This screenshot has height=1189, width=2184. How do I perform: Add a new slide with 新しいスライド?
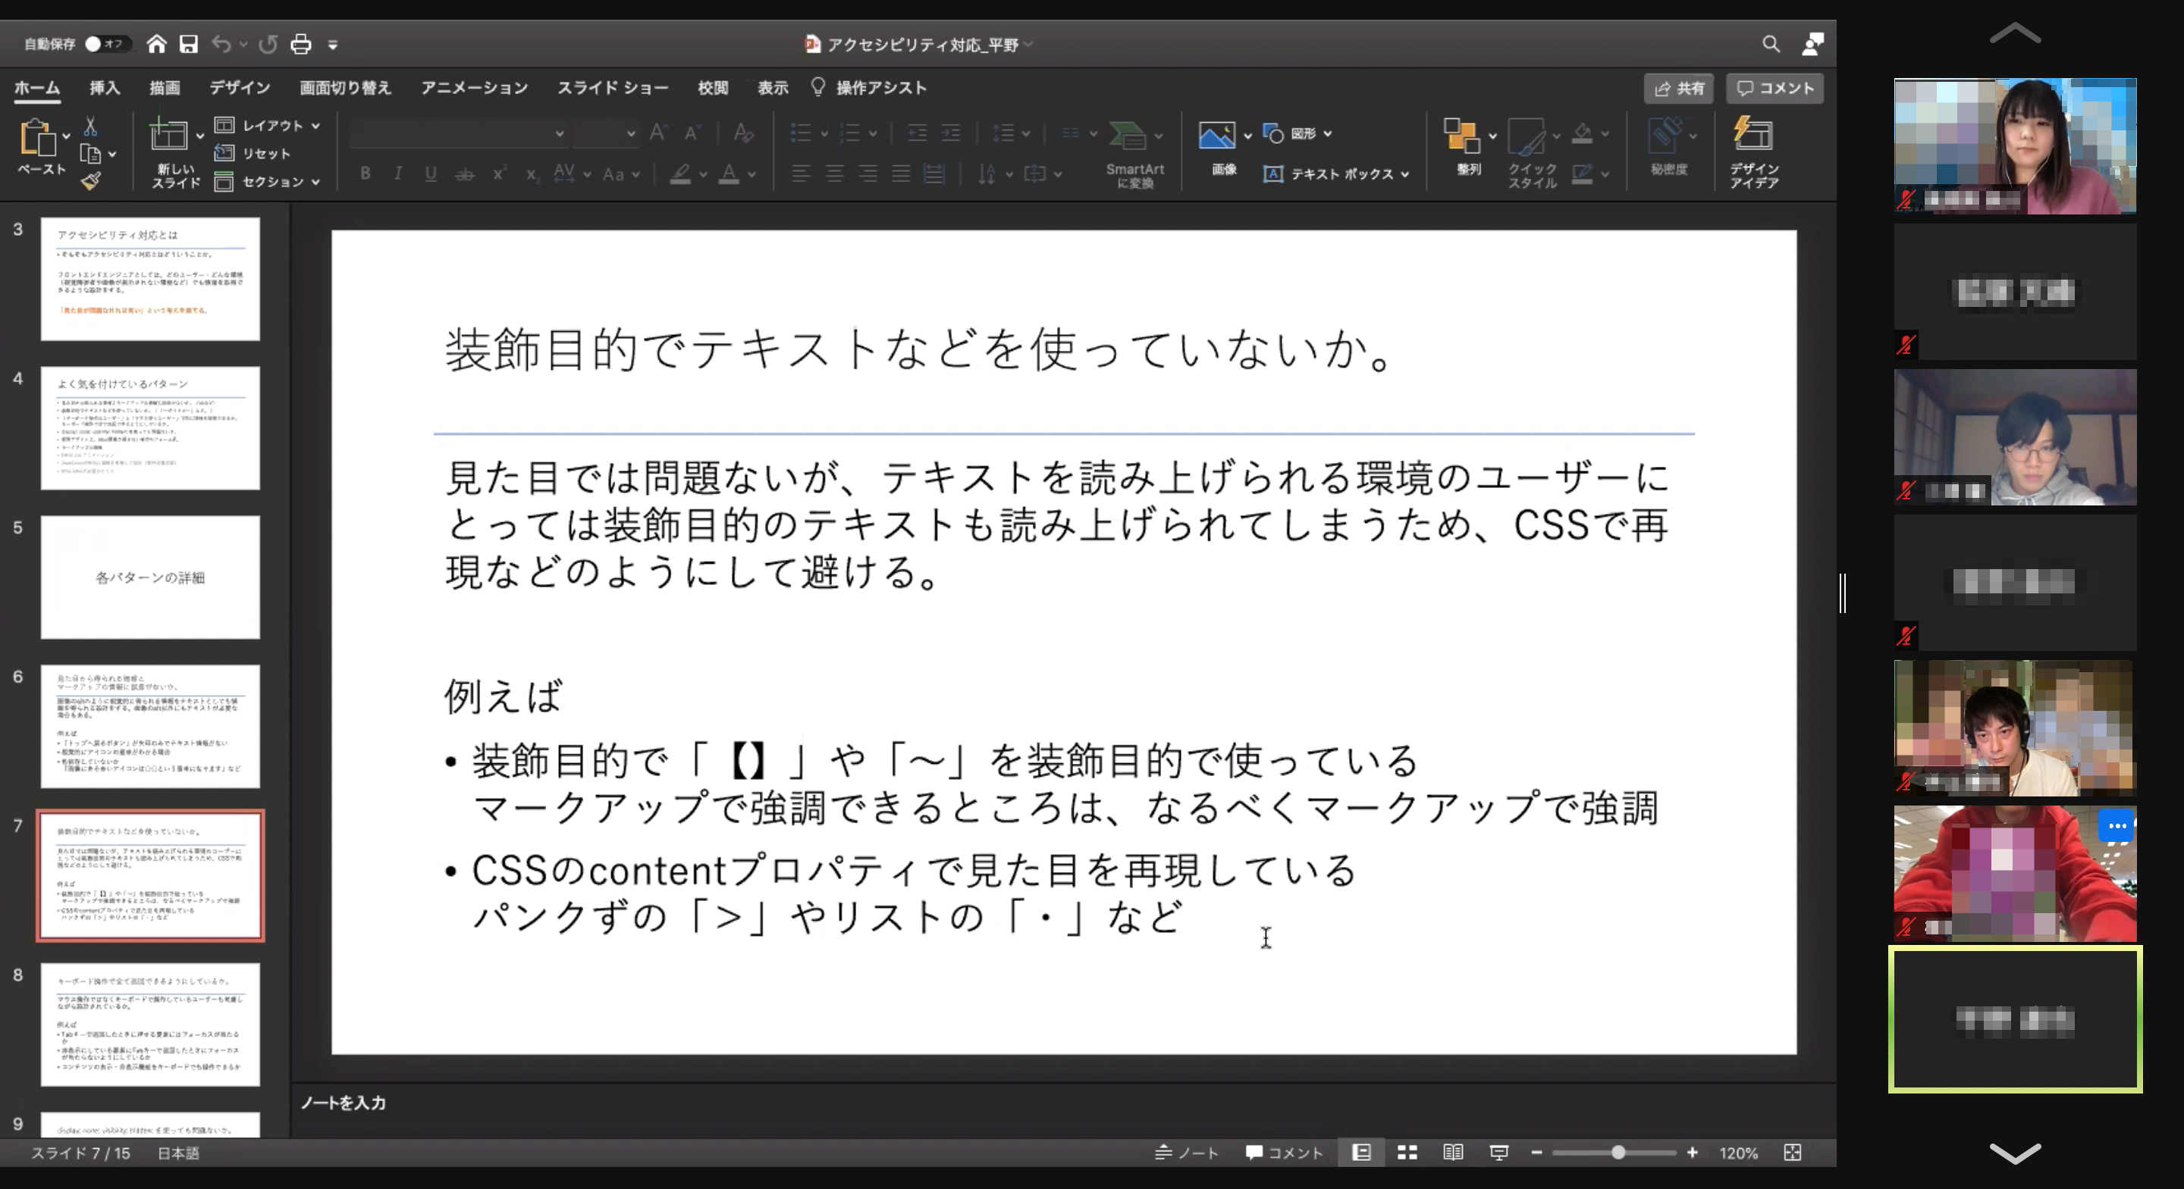pos(175,152)
